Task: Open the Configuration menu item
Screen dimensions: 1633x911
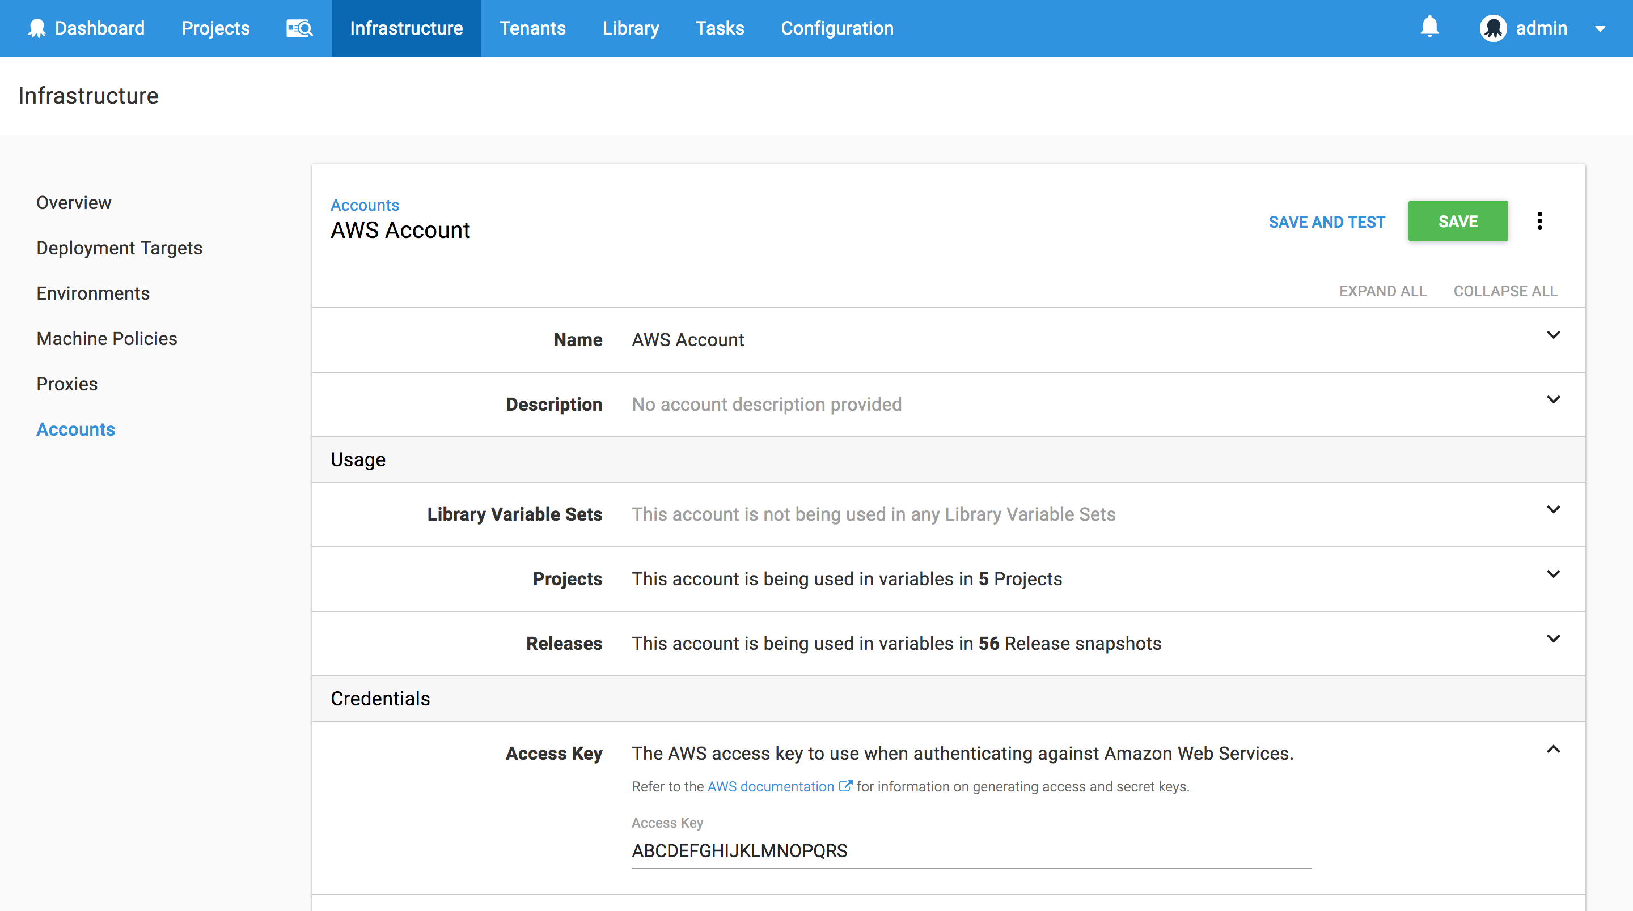Action: 837,28
